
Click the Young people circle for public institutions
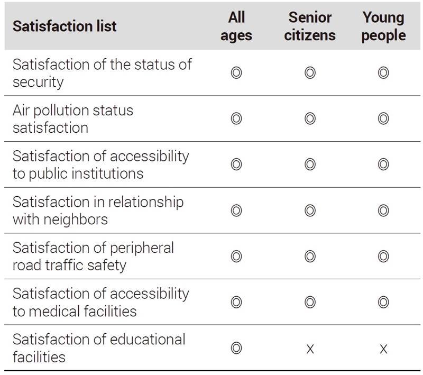pos(383,164)
